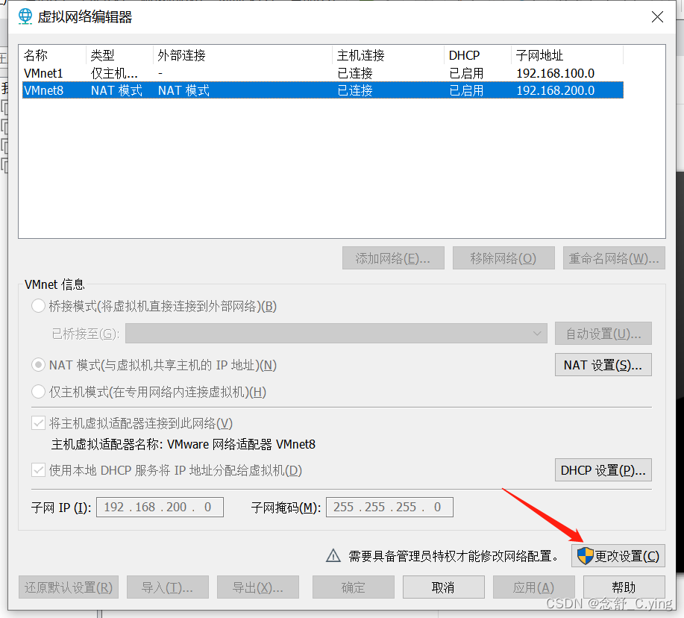Close the Virtual Network Editor dialog
The width and height of the screenshot is (684, 618).
click(657, 17)
